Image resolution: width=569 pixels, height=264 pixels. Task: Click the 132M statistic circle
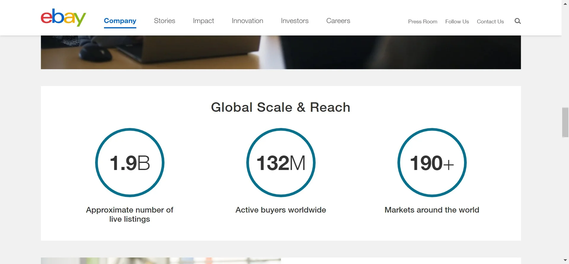pyautogui.click(x=281, y=163)
